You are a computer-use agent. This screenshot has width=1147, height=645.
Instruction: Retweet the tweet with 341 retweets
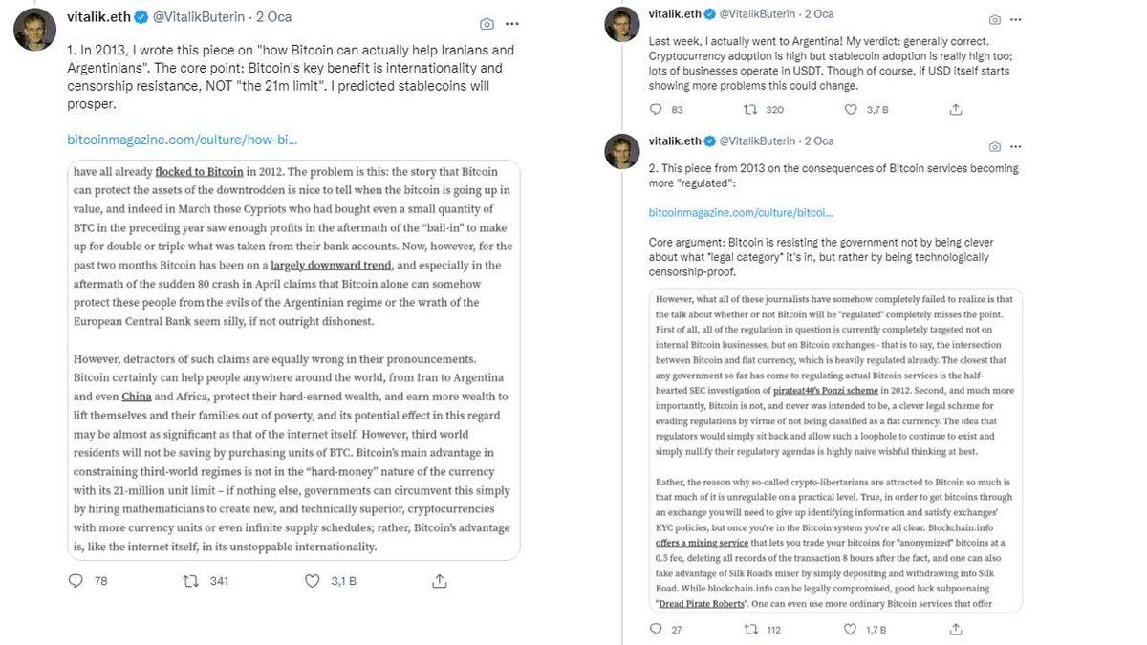point(191,580)
